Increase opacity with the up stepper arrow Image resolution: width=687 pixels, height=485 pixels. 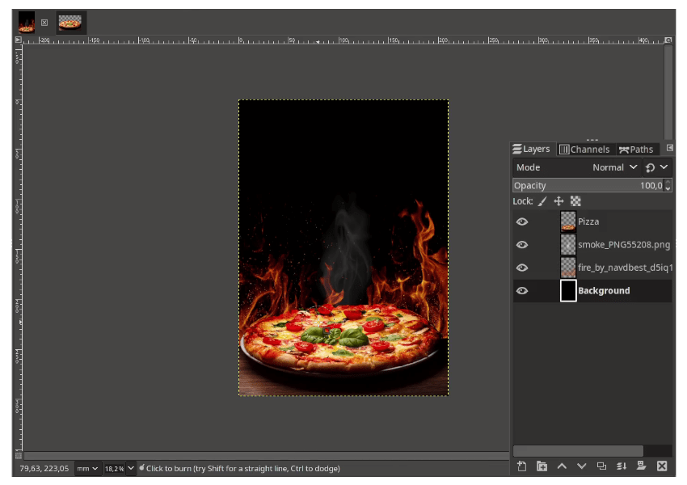[x=668, y=182]
